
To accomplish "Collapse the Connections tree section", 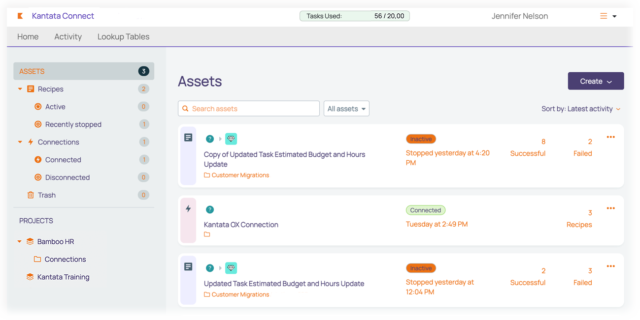I will 20,142.
